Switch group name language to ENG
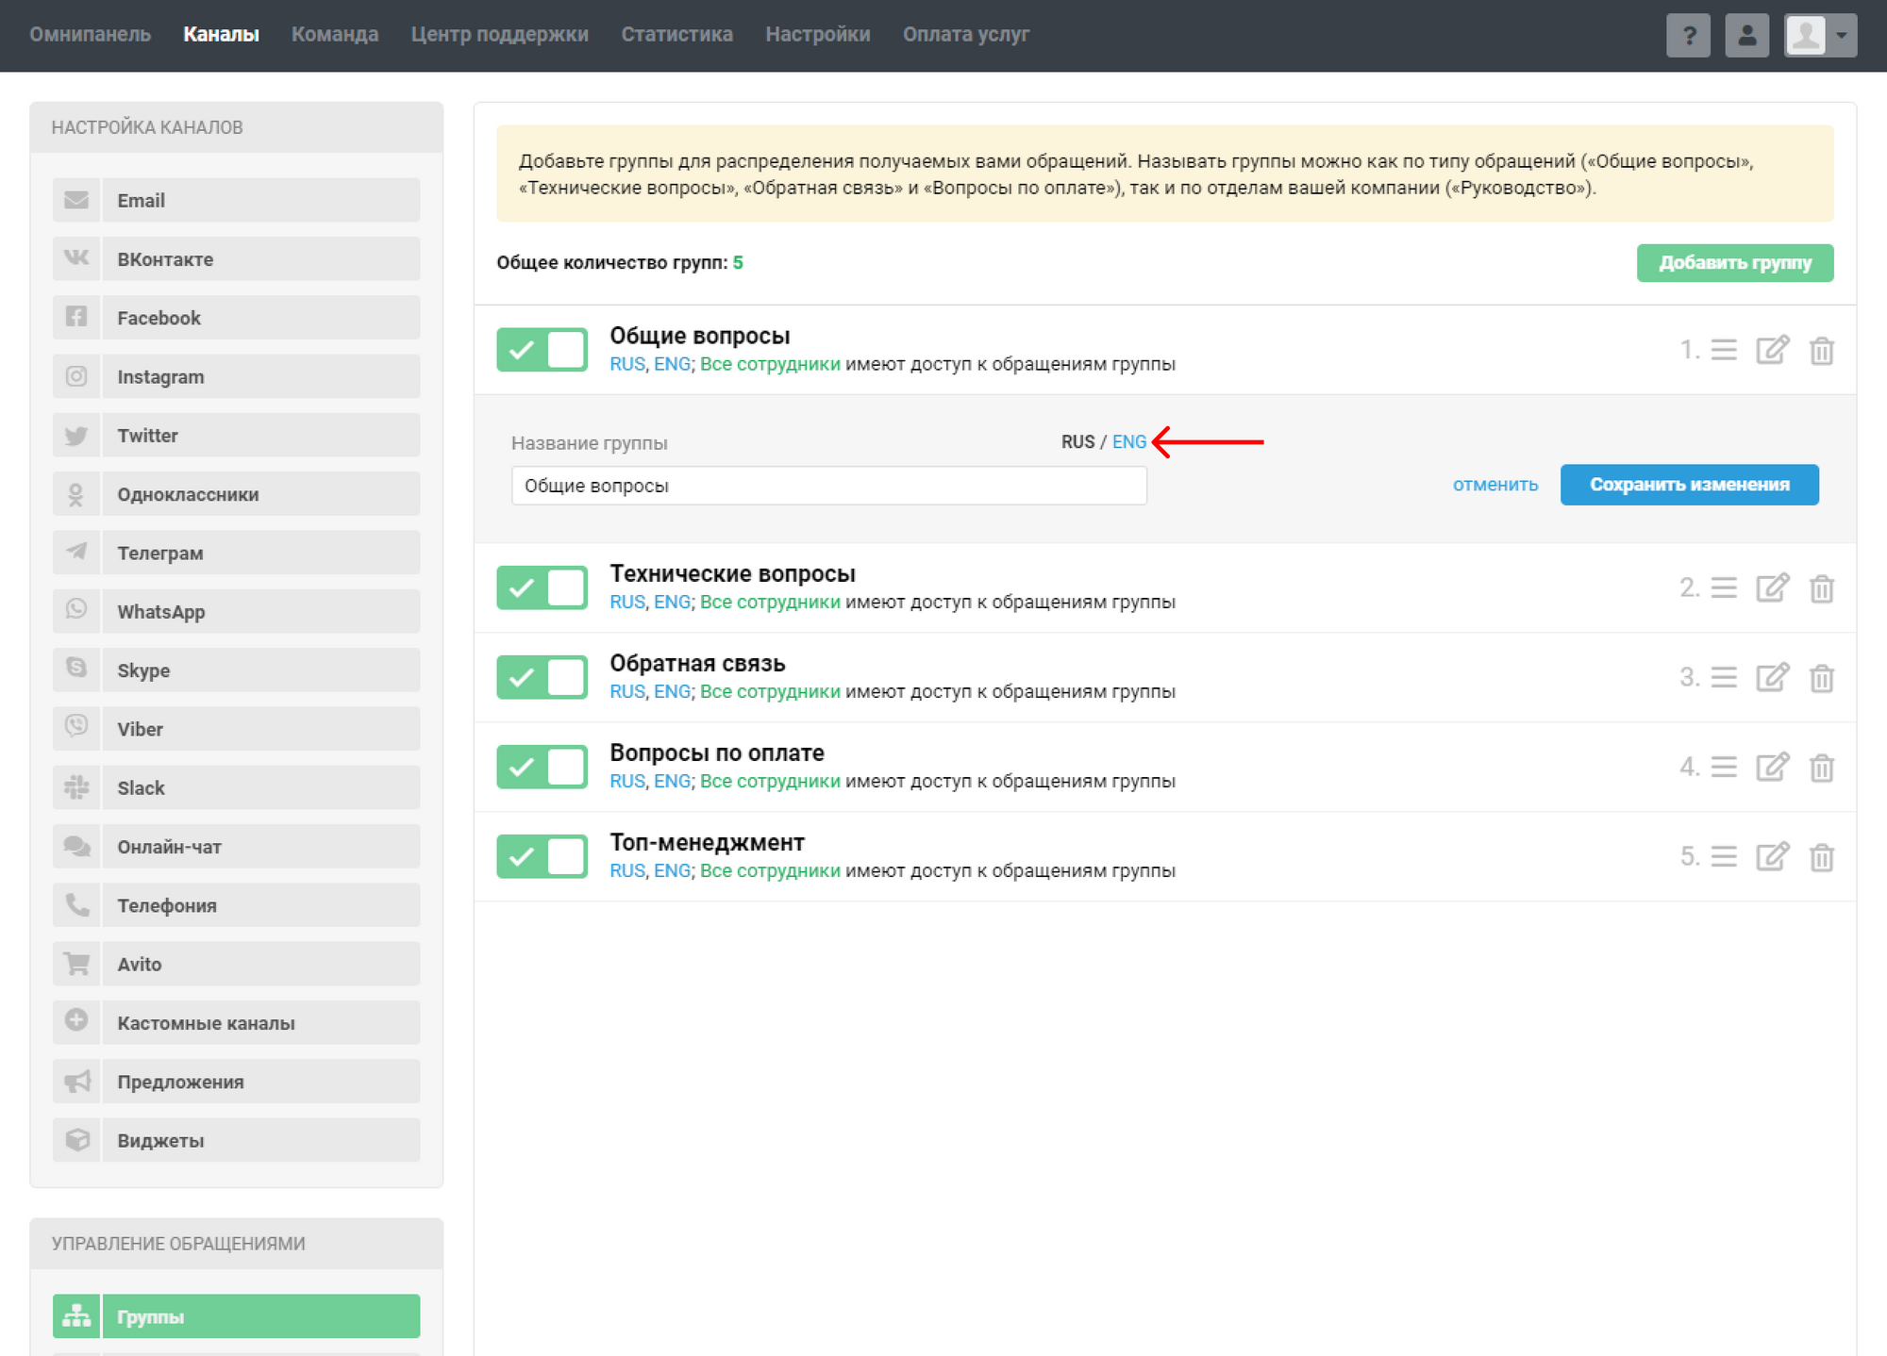Screen dimensions: 1887x1356 (1128, 442)
